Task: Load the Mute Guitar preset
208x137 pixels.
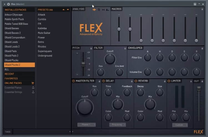Action: click(x=44, y=33)
